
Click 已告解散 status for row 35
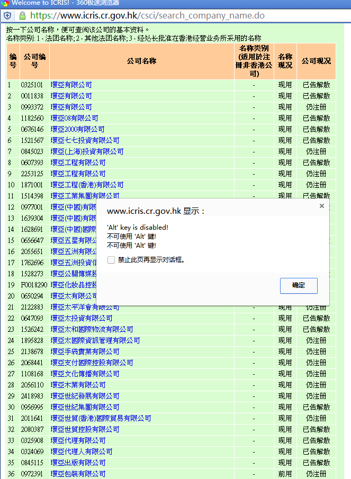click(x=316, y=463)
